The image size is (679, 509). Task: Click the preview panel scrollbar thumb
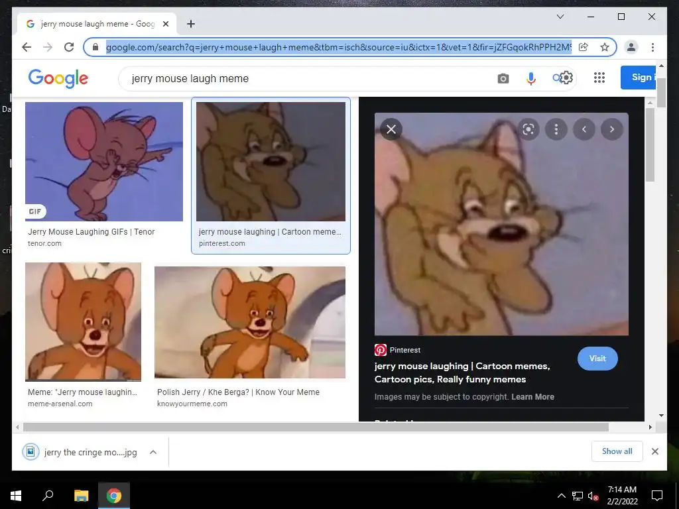(x=650, y=145)
